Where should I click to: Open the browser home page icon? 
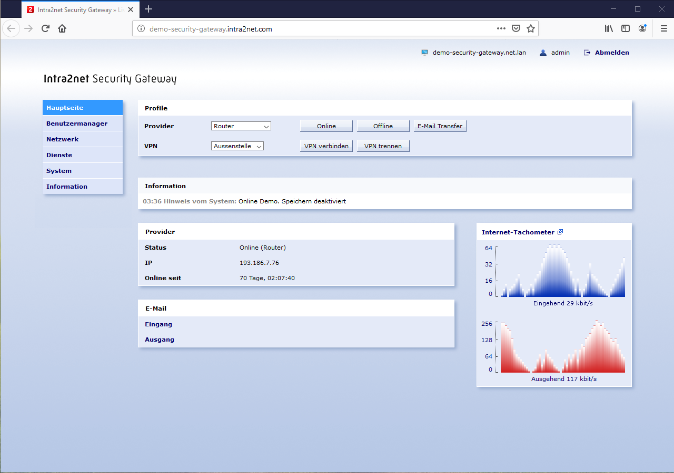[62, 28]
